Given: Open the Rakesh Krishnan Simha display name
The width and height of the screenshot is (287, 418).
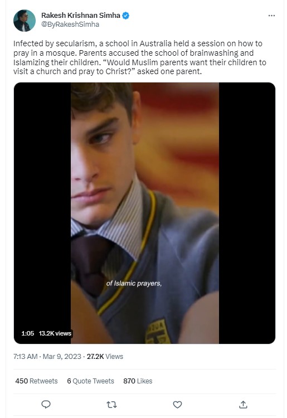Looking at the screenshot, I should 80,16.
